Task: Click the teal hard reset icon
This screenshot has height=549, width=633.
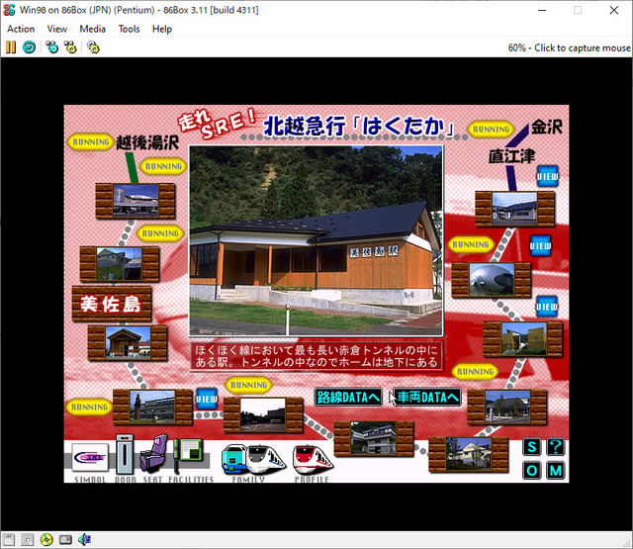Action: (29, 47)
